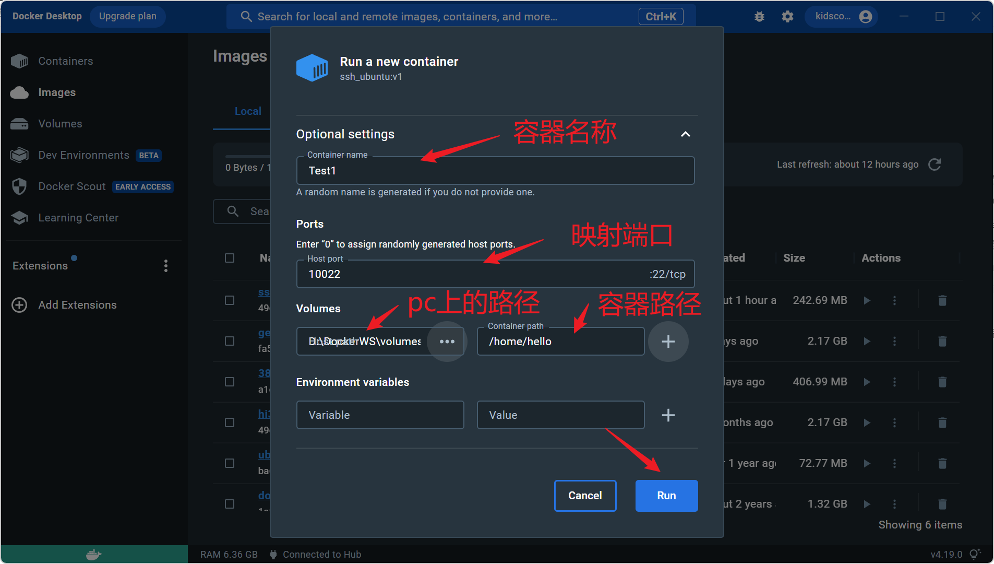Open Docker Scout in the sidebar
The height and width of the screenshot is (564, 994).
click(72, 186)
